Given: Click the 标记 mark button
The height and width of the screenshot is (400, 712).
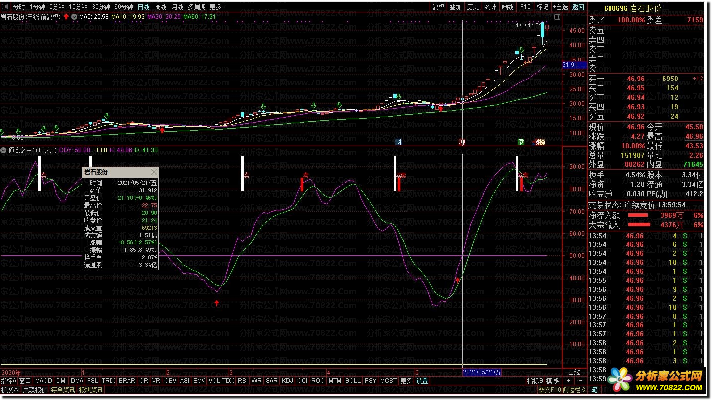Looking at the screenshot, I should (x=542, y=7).
